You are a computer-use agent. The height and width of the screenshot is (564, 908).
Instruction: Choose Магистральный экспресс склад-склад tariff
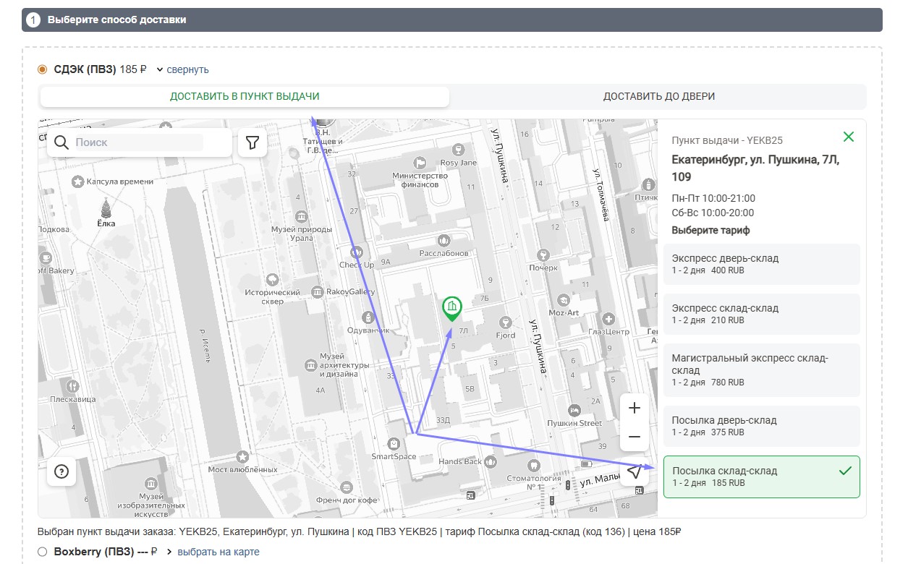point(762,369)
